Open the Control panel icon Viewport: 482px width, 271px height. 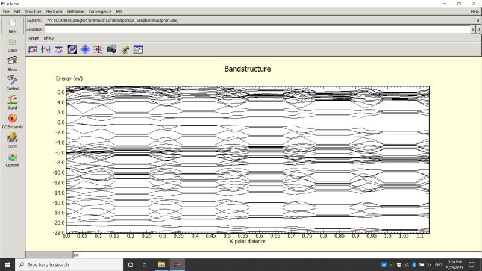12,83
